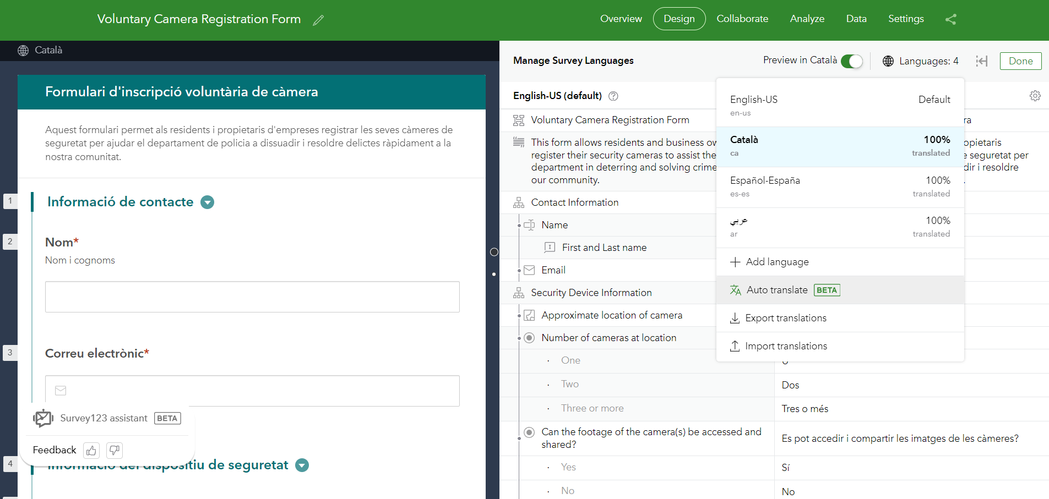This screenshot has height=499, width=1049.
Task: Collapse the Informació de contacte group
Action: (208, 202)
